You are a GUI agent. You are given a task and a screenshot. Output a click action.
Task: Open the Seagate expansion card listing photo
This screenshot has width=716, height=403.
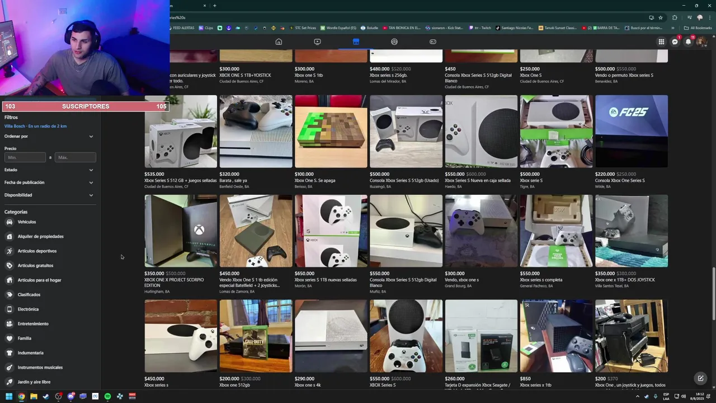(481, 336)
